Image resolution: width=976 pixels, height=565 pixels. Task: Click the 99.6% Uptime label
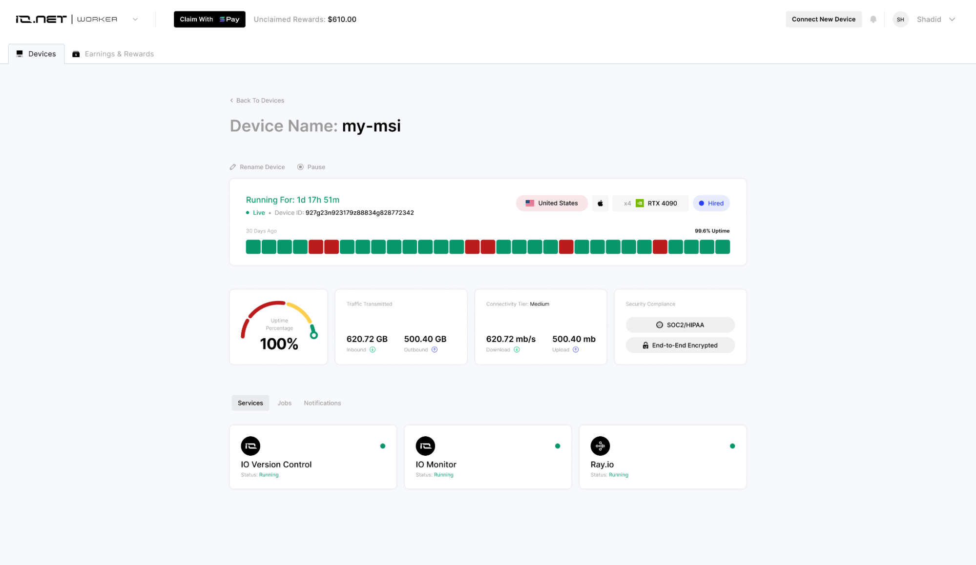tap(712, 231)
